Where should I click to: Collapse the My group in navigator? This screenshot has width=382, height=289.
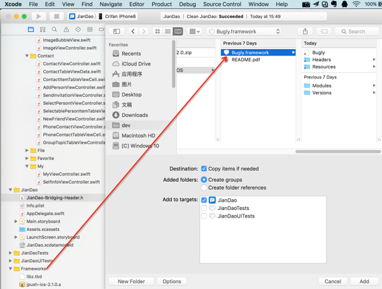pyautogui.click(x=27, y=167)
